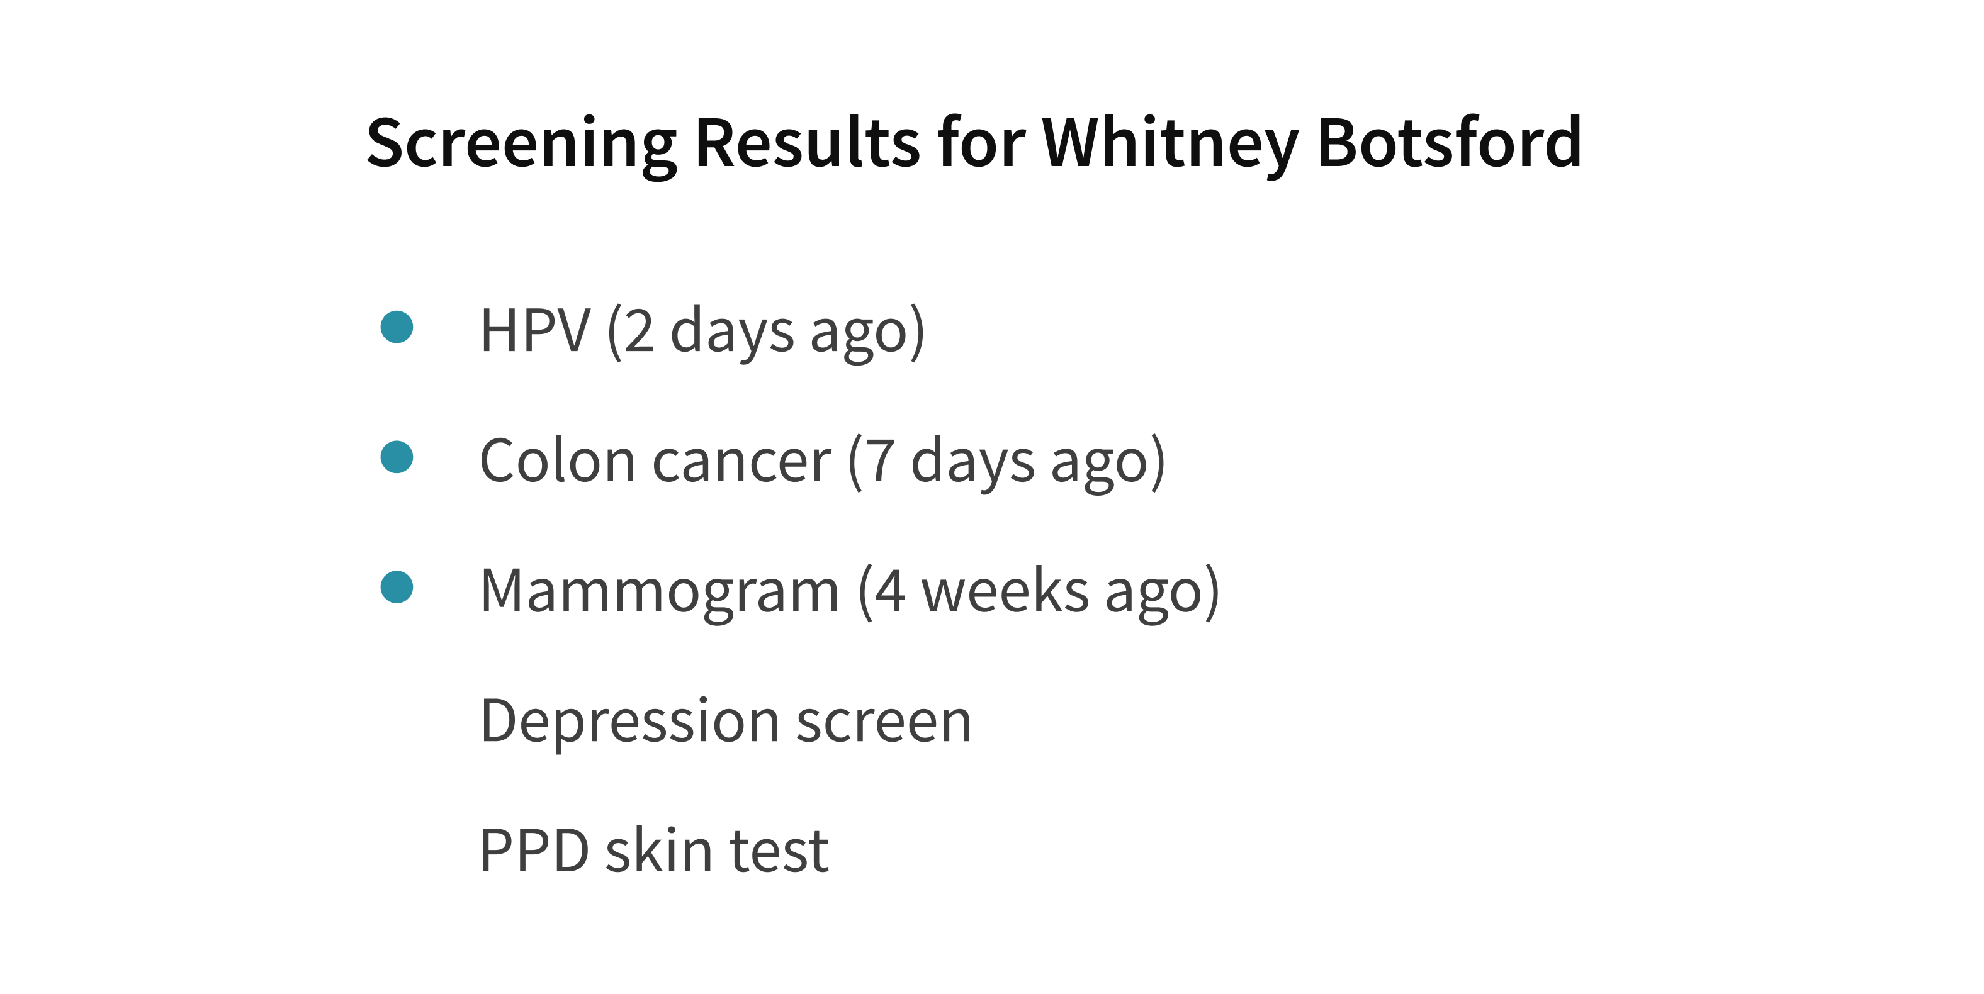Click the teal dot beside HPV
1984x994 pixels.
pos(397,327)
